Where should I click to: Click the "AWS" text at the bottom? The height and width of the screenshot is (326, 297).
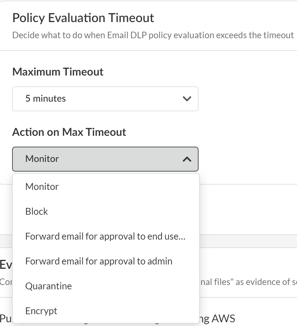coord(223,319)
